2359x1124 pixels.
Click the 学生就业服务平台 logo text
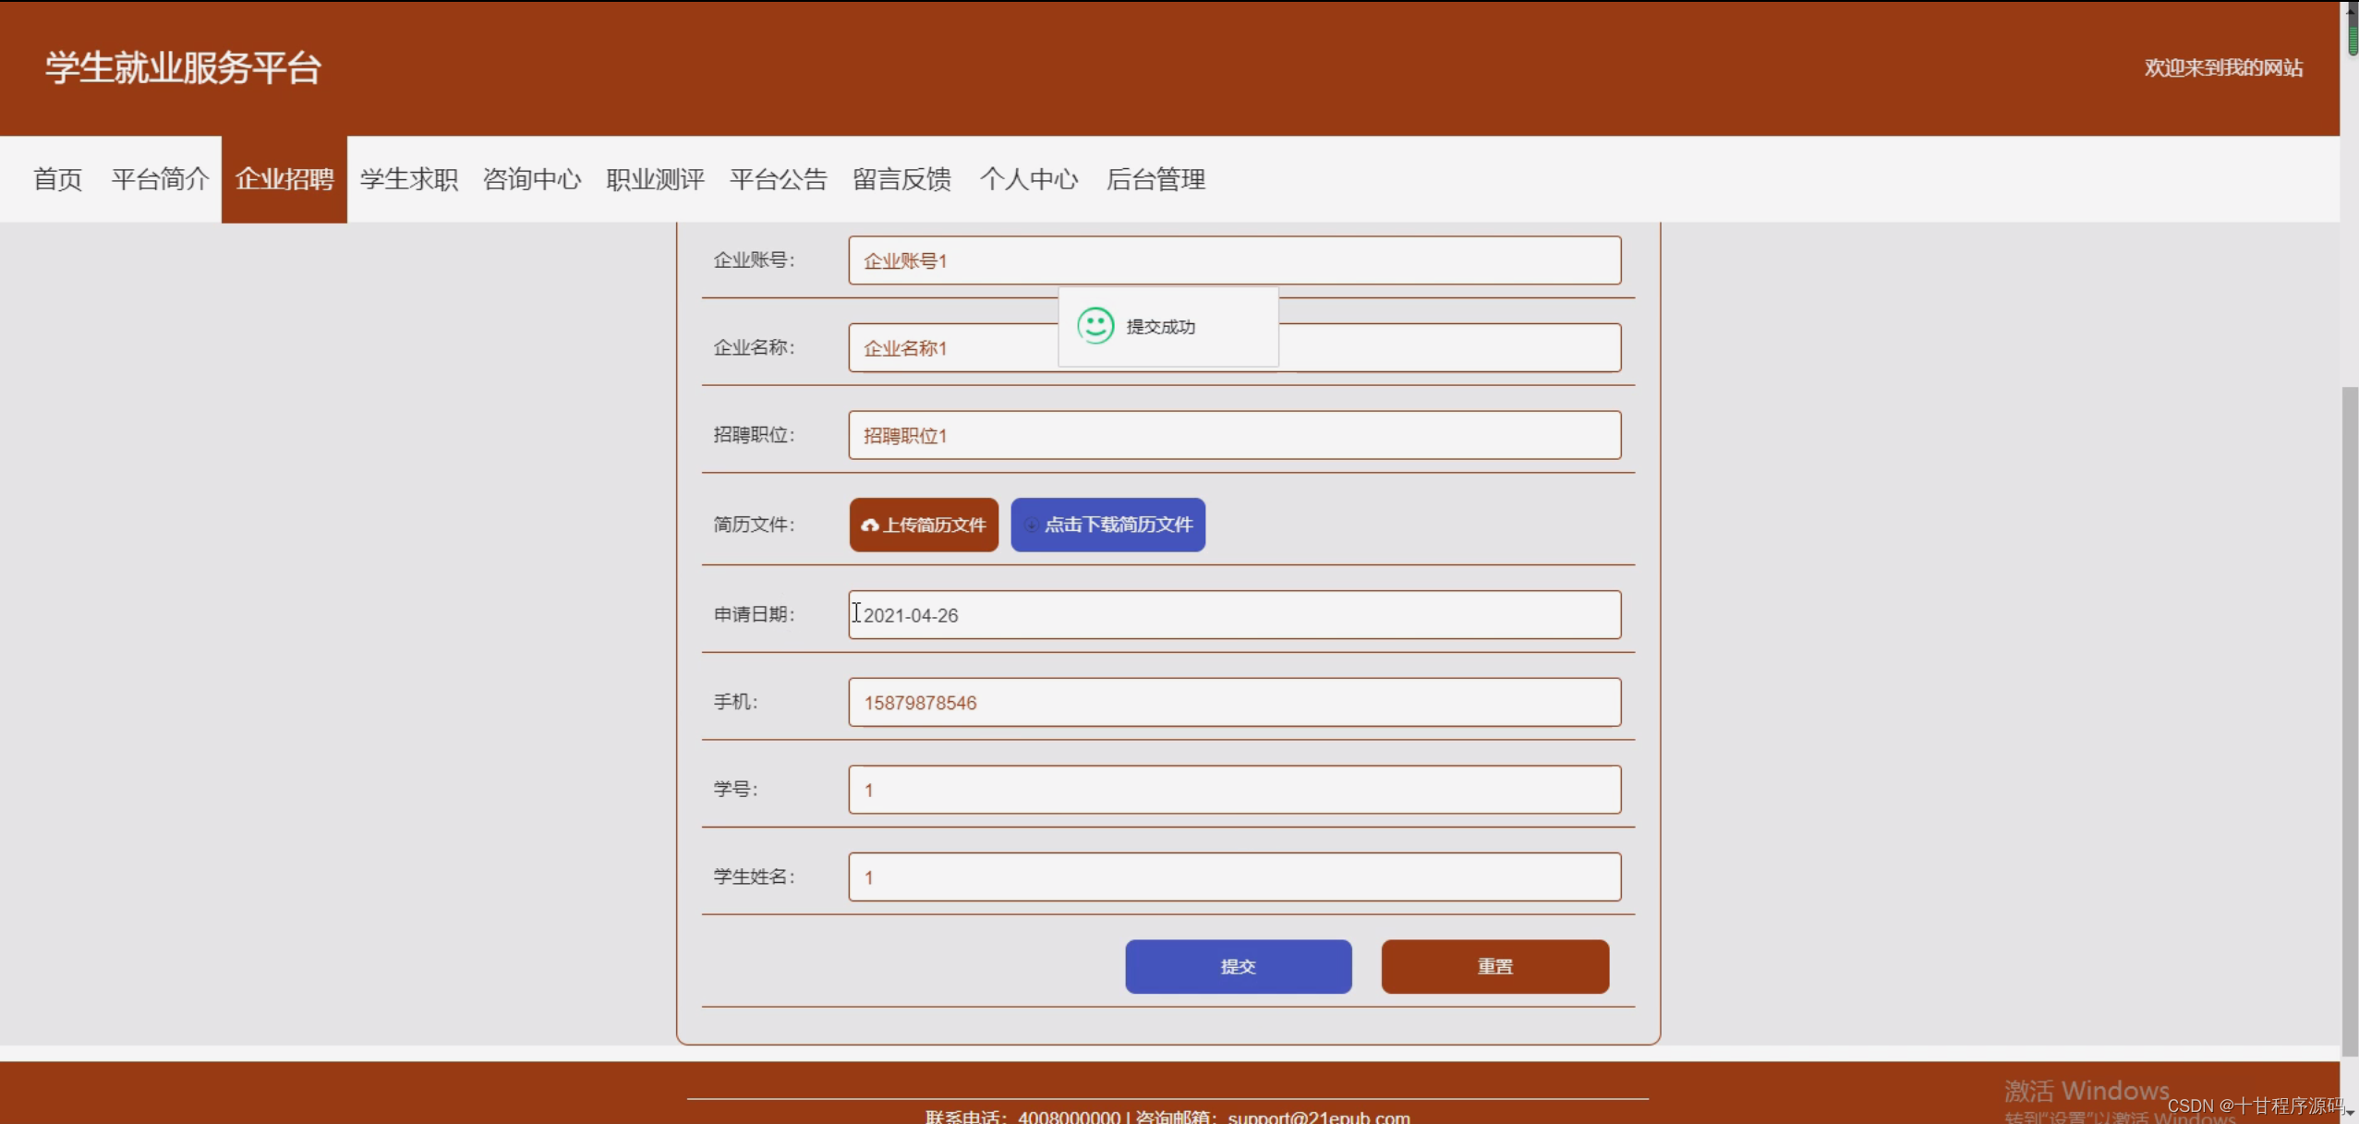(x=181, y=66)
